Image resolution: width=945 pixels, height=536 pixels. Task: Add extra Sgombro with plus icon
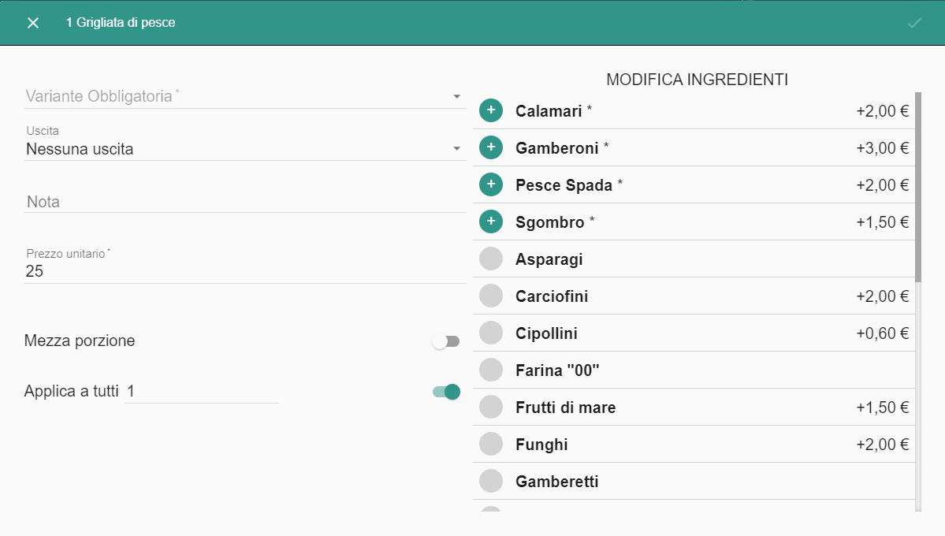tap(490, 221)
